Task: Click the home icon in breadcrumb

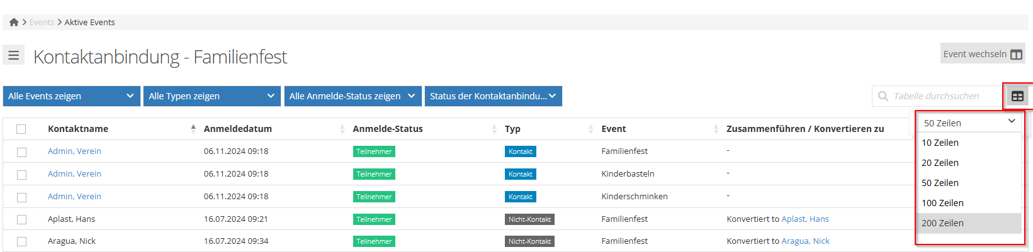Action: [14, 22]
